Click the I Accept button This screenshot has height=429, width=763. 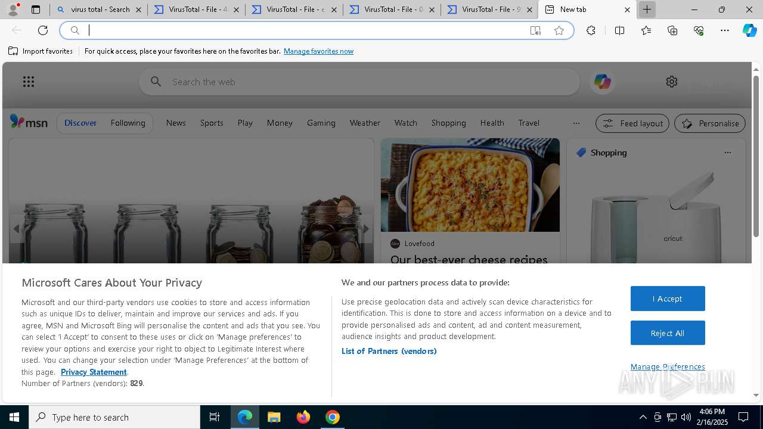coord(668,299)
